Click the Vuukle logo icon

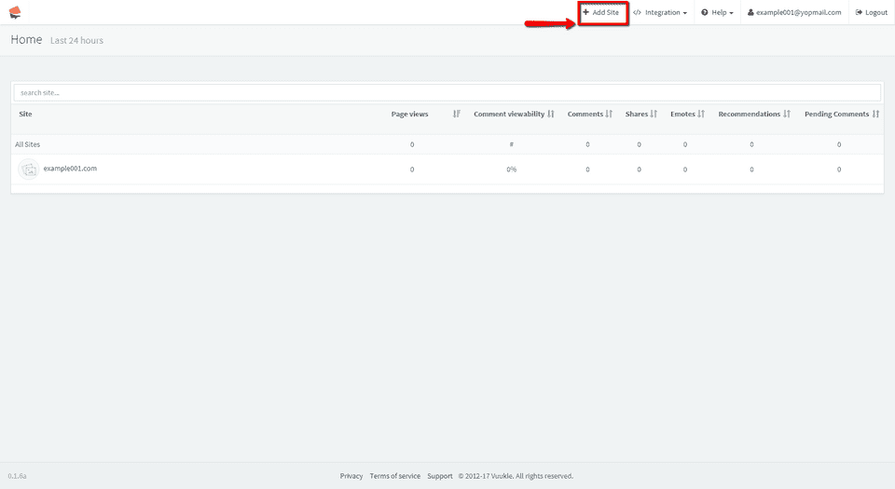point(15,12)
